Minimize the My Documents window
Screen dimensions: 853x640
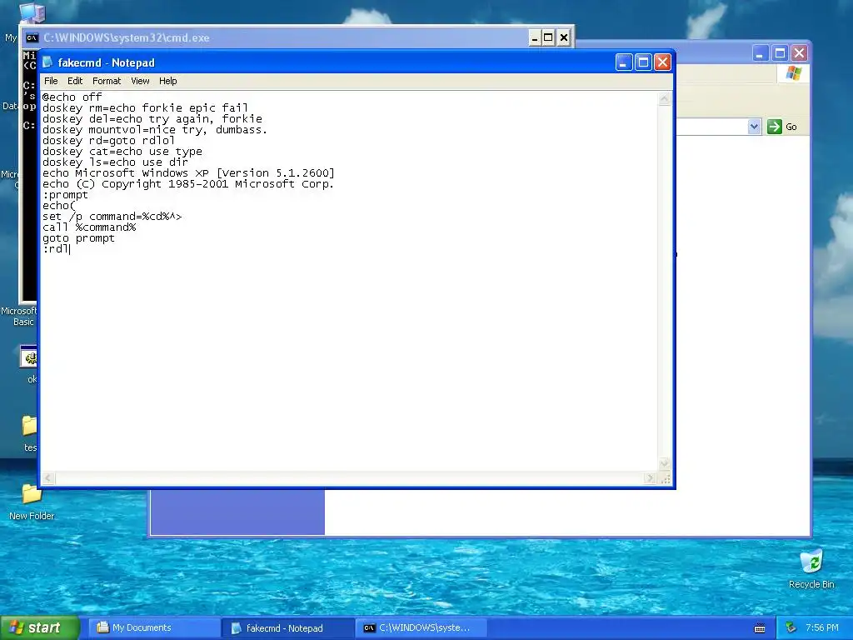click(x=761, y=53)
